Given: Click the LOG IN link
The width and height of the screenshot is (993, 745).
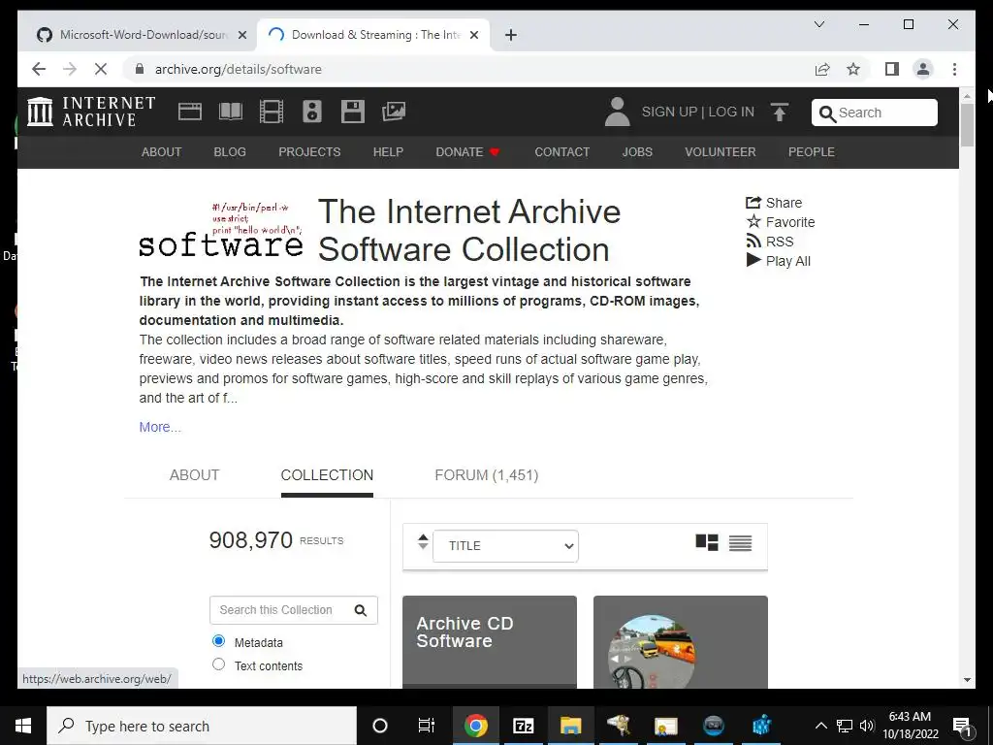Looking at the screenshot, I should (731, 112).
